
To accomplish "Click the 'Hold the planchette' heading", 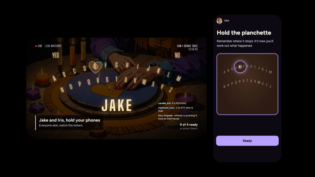I will tap(244, 33).
